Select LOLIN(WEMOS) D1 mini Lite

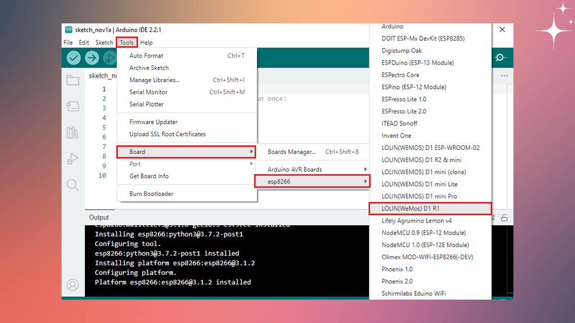click(430, 184)
